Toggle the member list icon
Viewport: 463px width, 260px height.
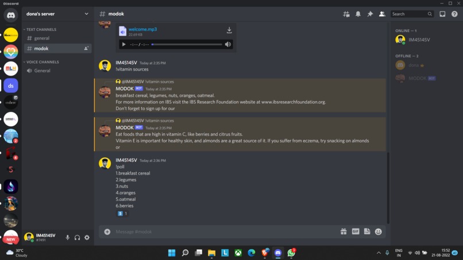point(382,14)
